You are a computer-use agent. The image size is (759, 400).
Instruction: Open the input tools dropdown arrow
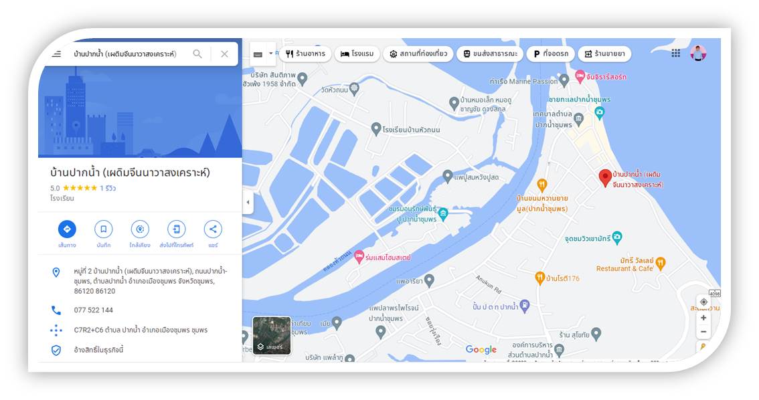pyautogui.click(x=270, y=54)
